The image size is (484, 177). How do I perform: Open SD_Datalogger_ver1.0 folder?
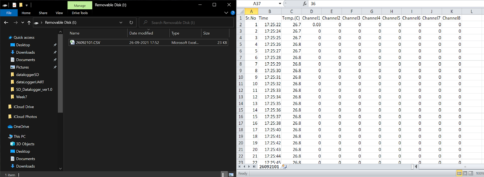tap(34, 89)
